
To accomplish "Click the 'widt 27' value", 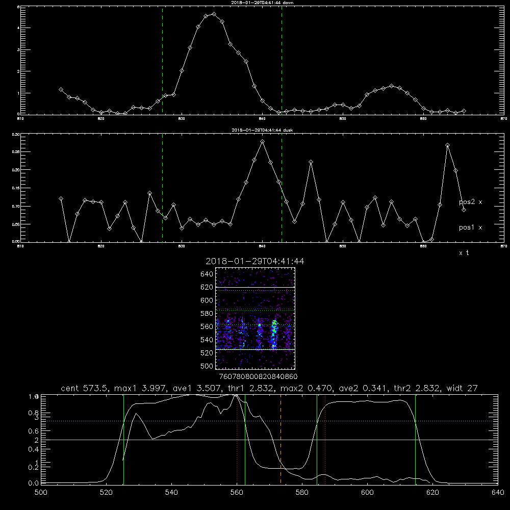I will click(x=462, y=388).
